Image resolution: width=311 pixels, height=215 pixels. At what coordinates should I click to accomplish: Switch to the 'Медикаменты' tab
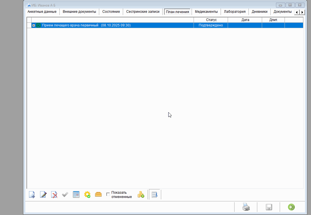[206, 12]
